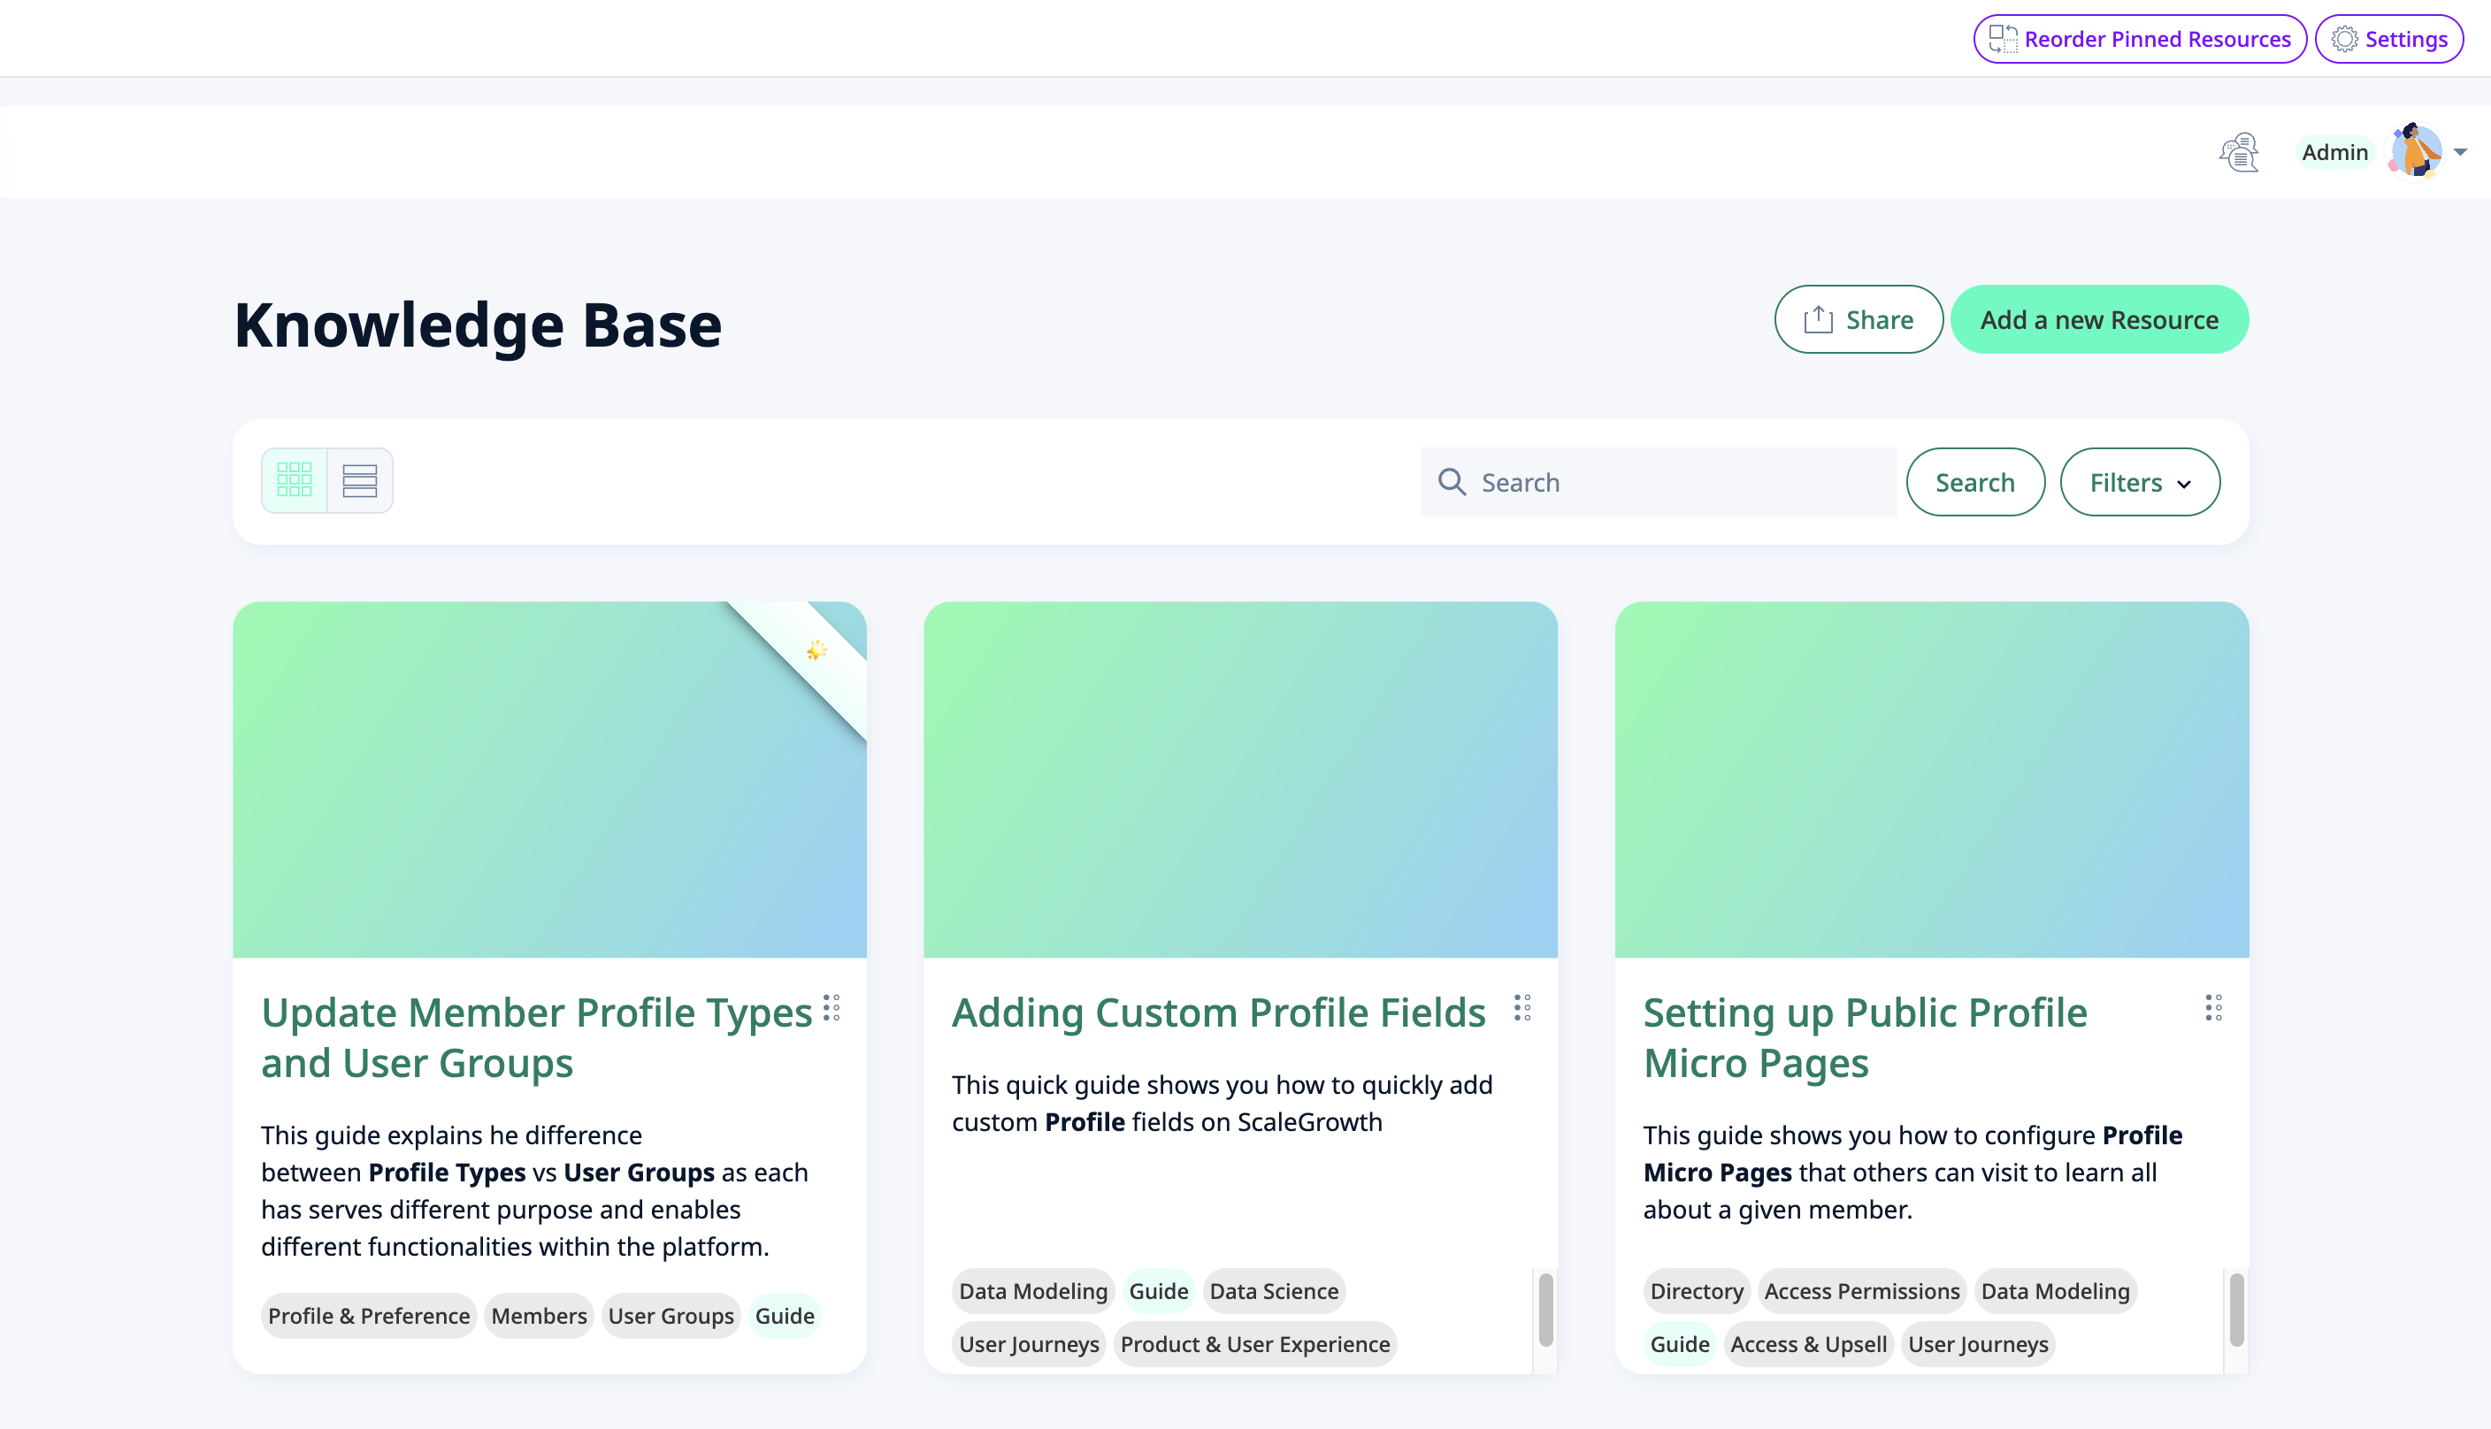Open Adding Custom Profile Fields article title
Image resolution: width=2491 pixels, height=1429 pixels.
click(1218, 1013)
